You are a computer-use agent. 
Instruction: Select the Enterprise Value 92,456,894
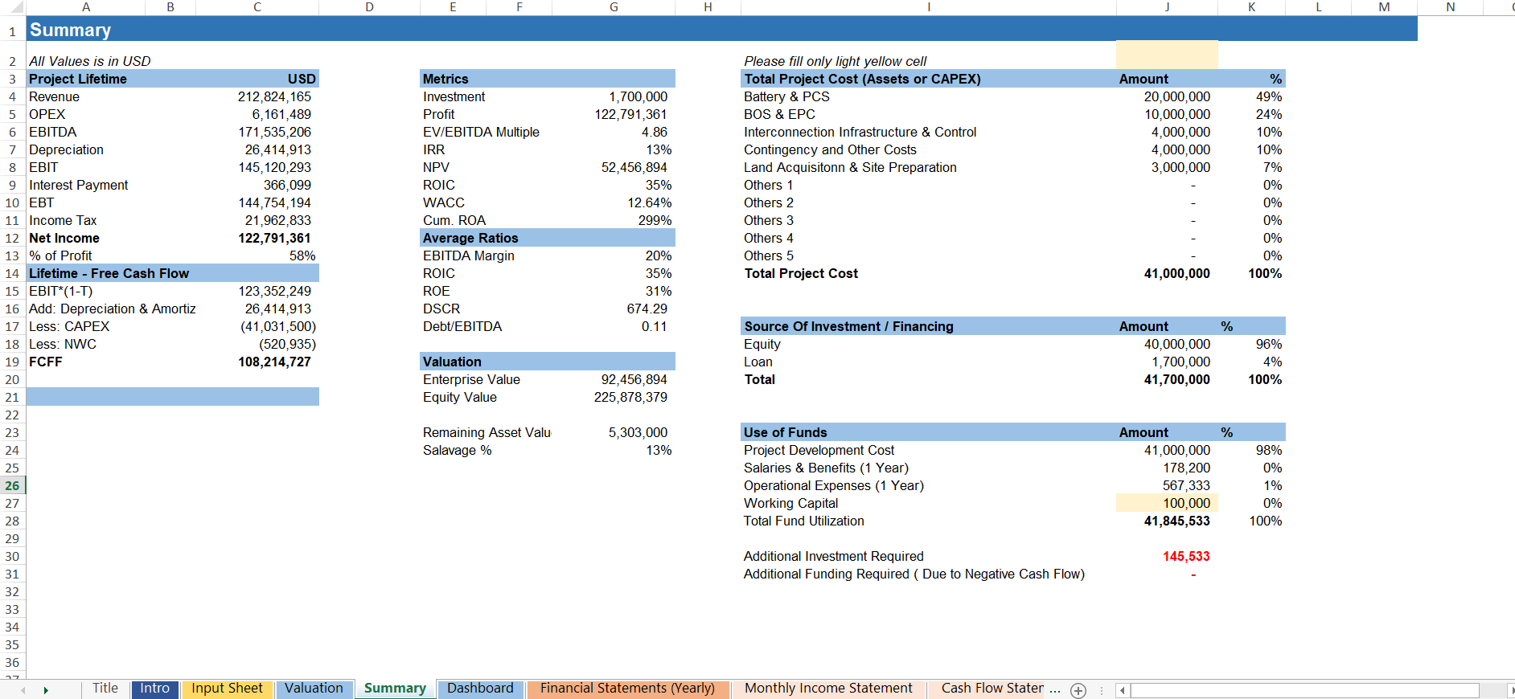pyautogui.click(x=634, y=379)
